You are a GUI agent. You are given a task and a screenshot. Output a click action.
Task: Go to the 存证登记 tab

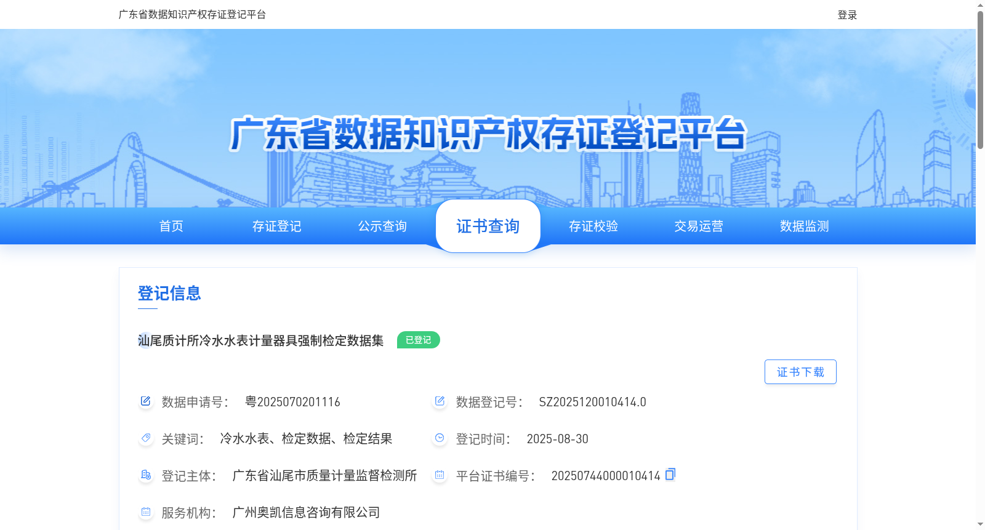point(277,226)
